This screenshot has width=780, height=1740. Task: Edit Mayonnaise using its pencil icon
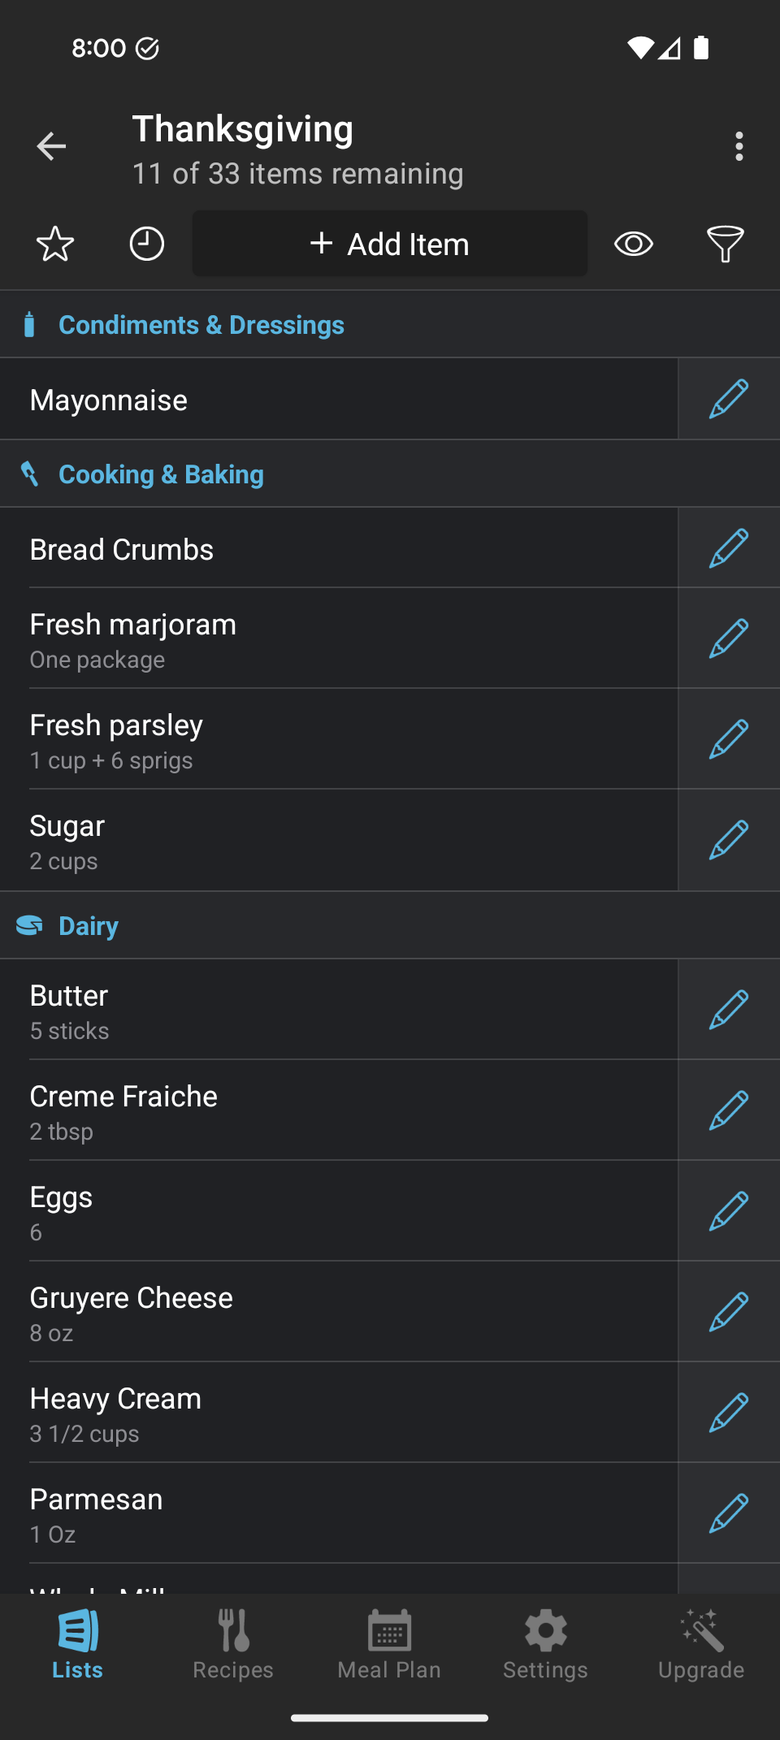(x=729, y=399)
